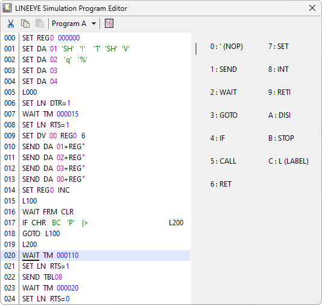Image resolution: width=322 pixels, height=305 pixels.
Task: Select line 017 IF CHR BC 'P'
Action: tap(96, 223)
